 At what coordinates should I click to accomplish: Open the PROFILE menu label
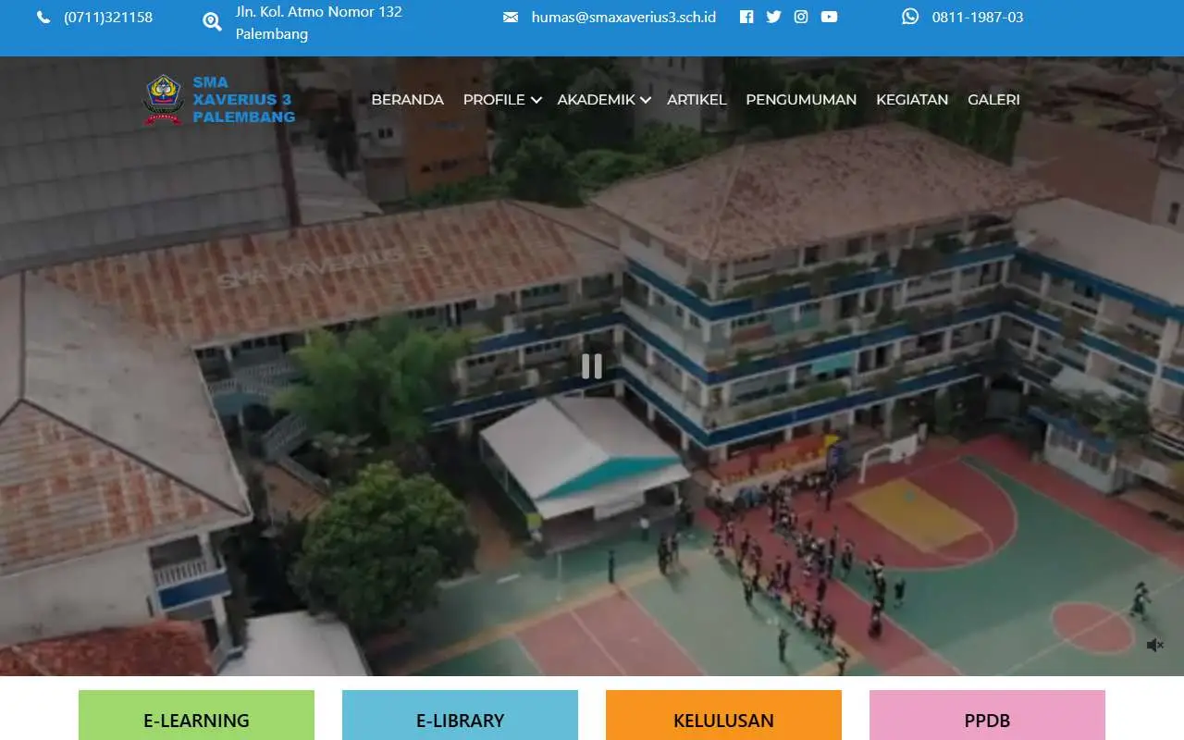pyautogui.click(x=494, y=100)
